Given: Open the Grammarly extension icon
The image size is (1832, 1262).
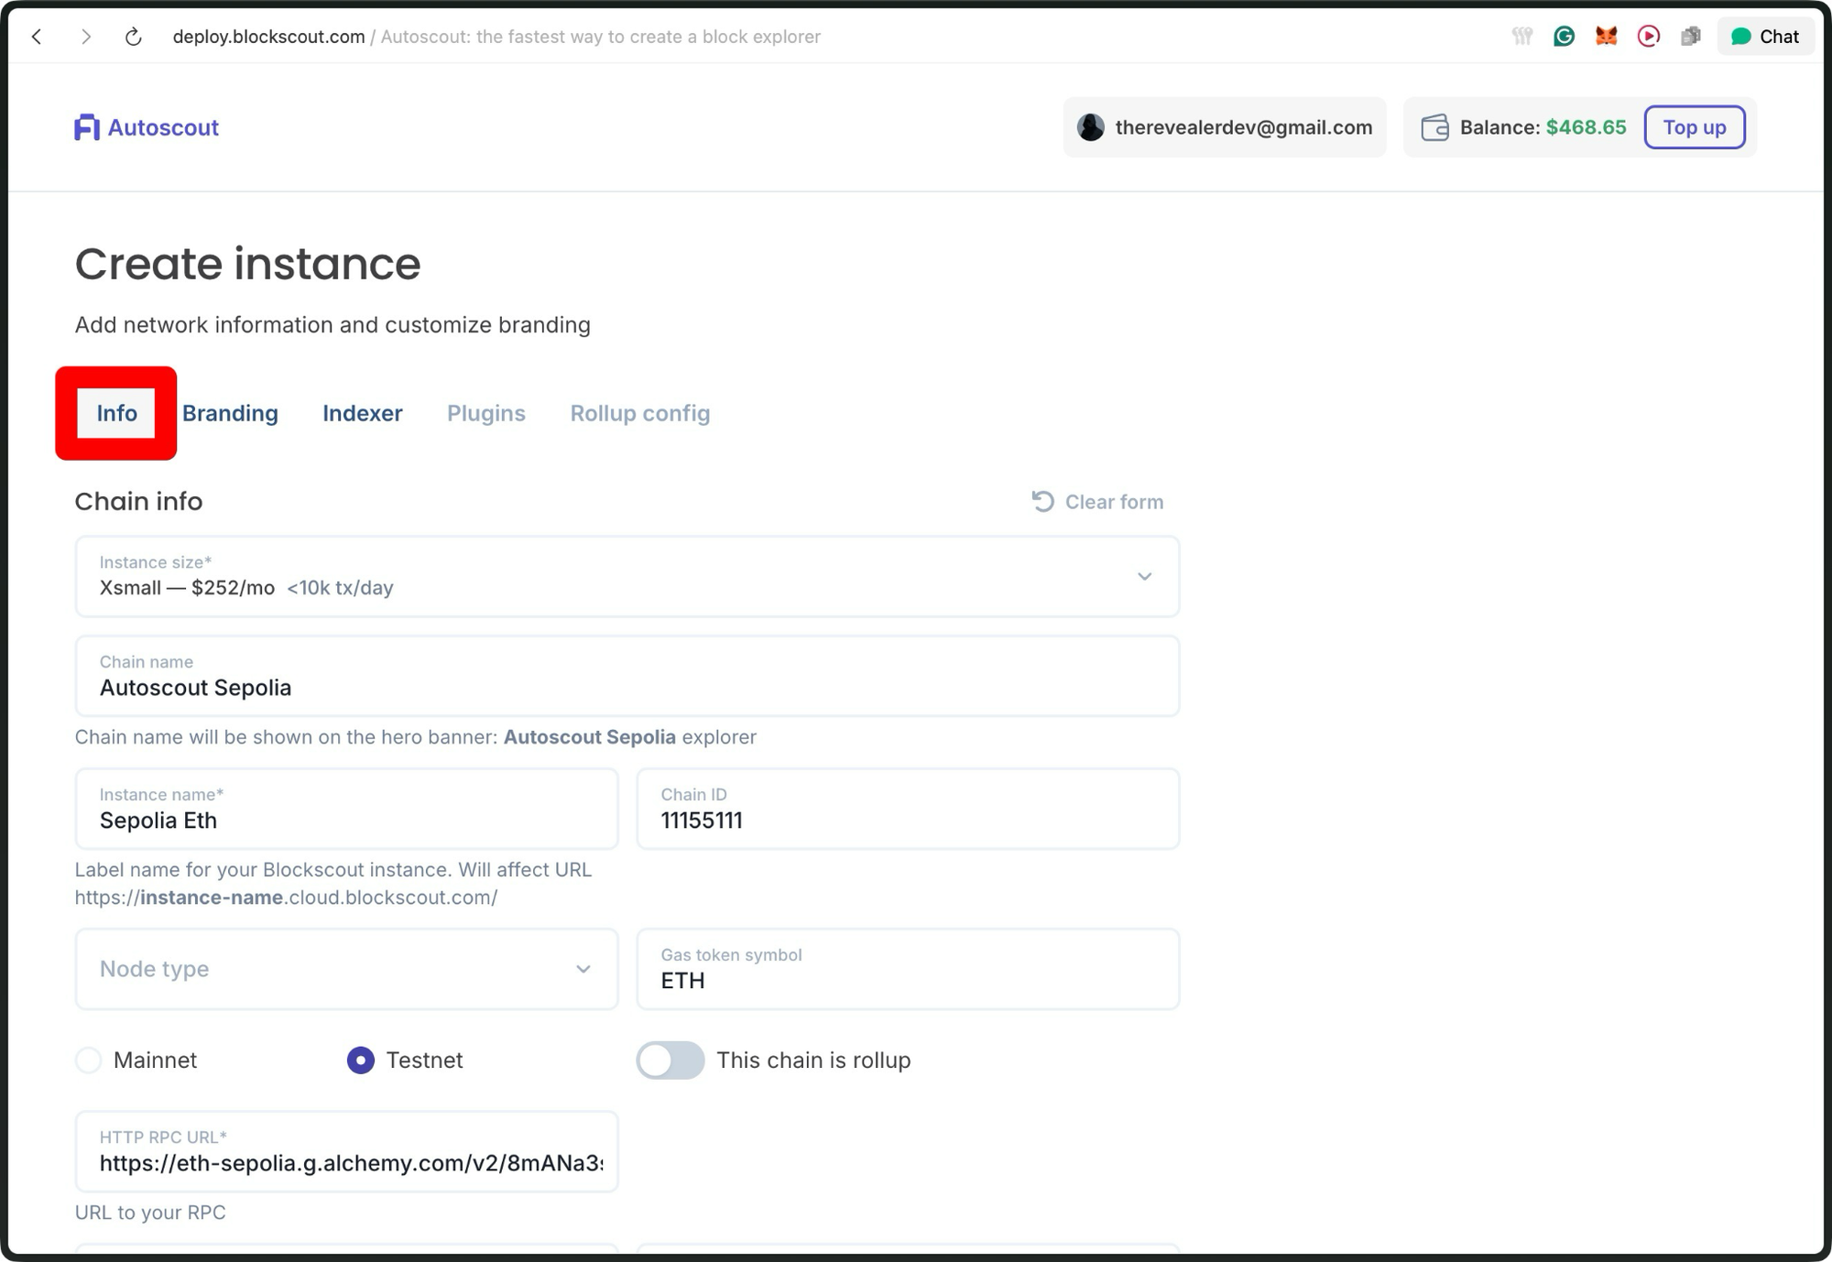Looking at the screenshot, I should point(1564,37).
